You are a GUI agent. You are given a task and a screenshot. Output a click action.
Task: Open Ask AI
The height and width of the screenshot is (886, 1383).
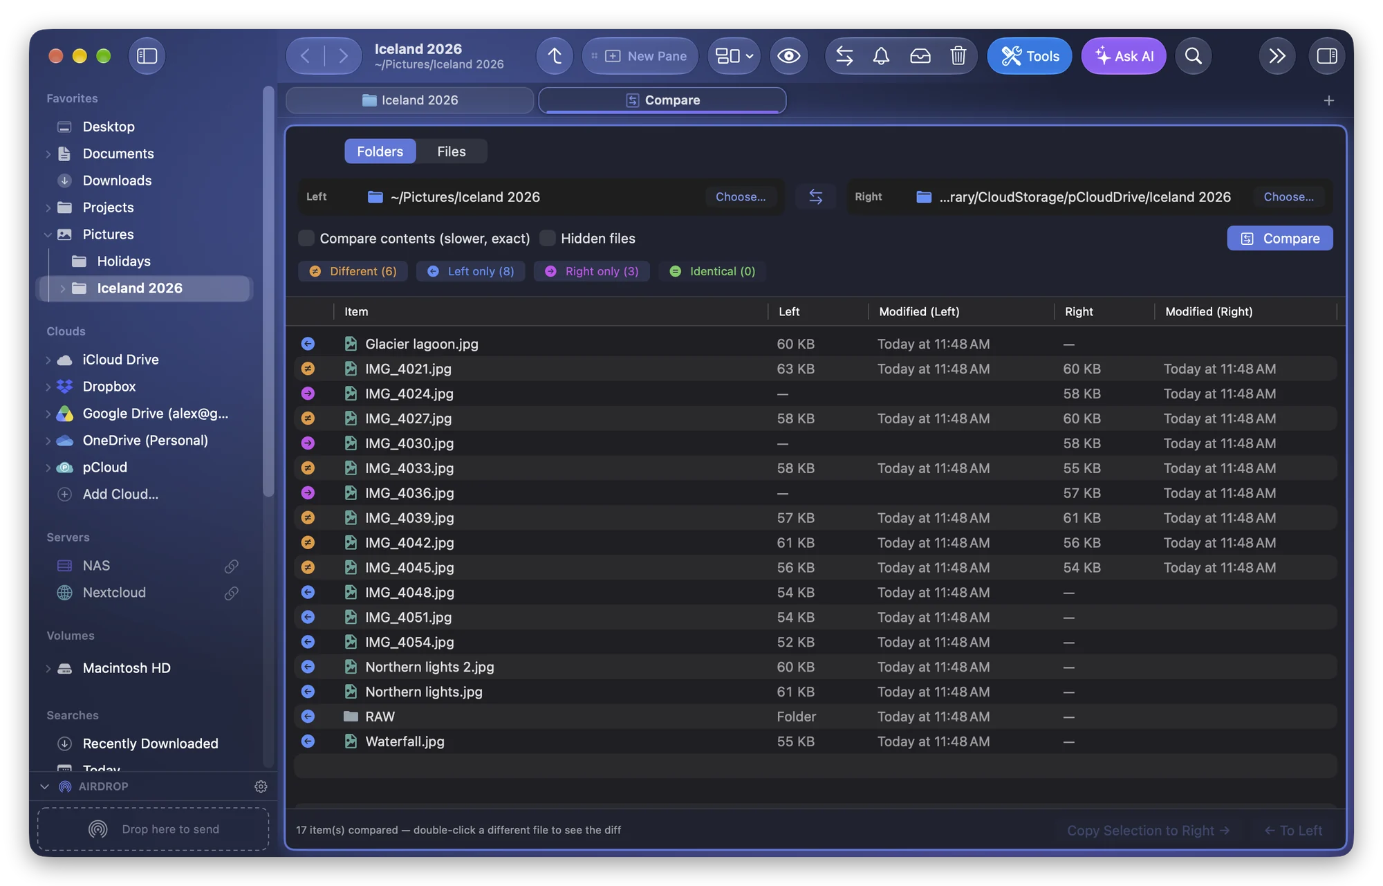(x=1123, y=56)
